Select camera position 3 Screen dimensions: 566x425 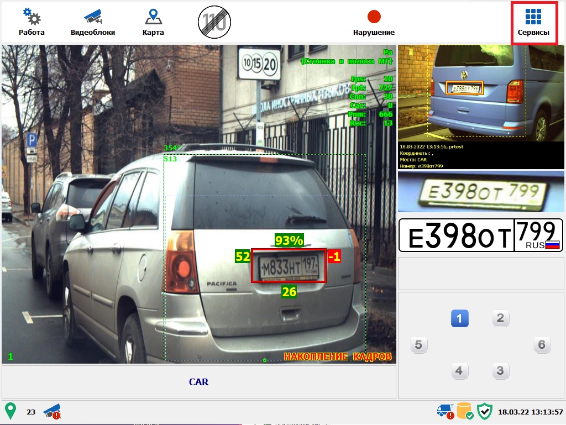click(500, 370)
